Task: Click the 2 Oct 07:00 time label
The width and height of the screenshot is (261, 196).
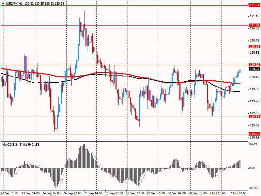Action: (238, 193)
